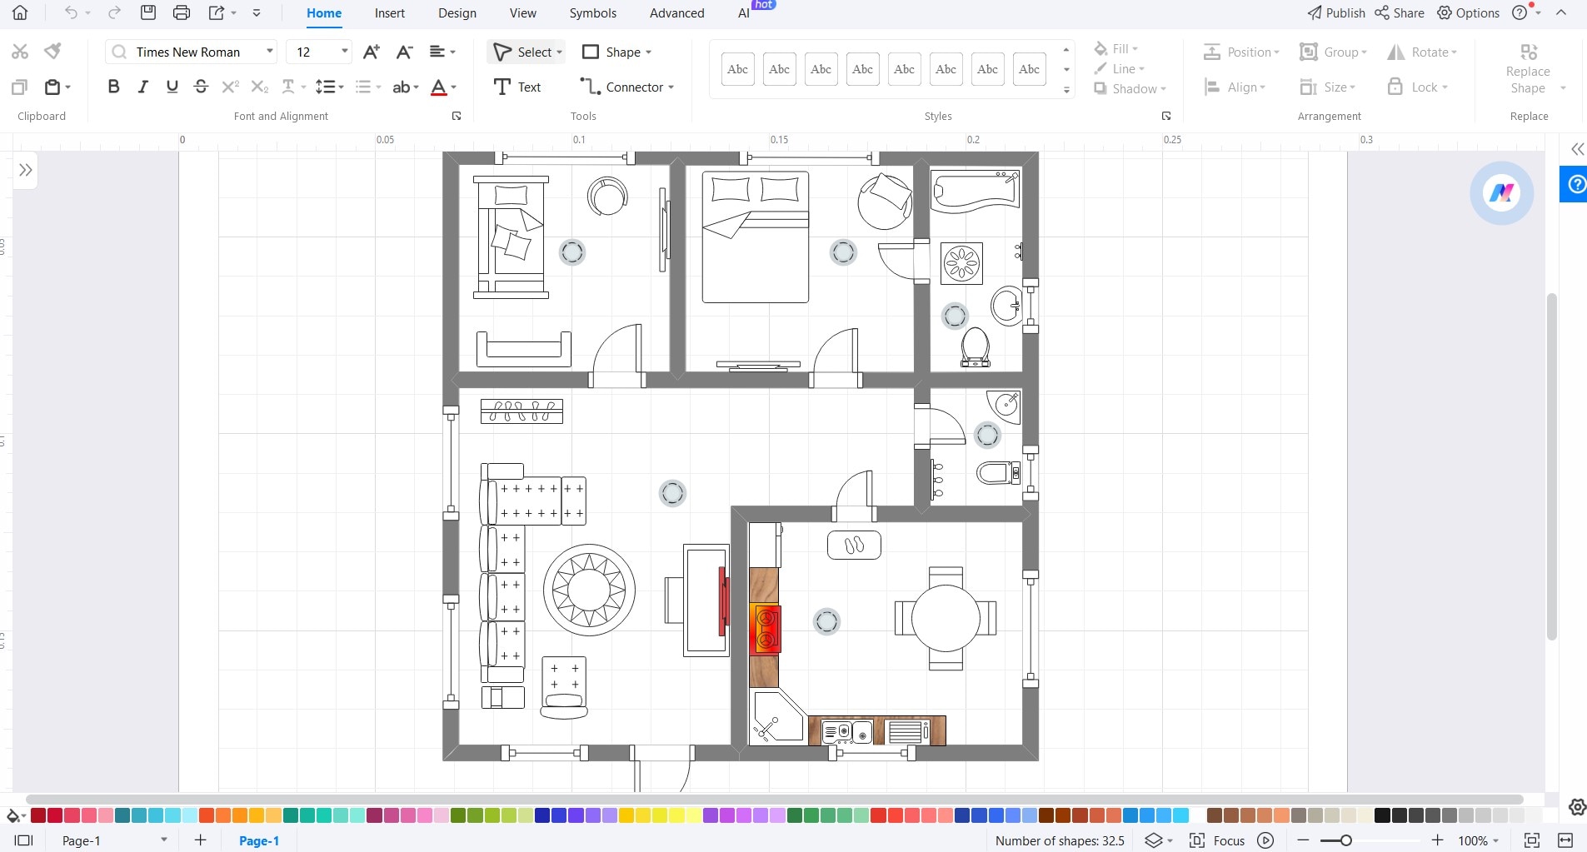
Task: Open the page list panel icon
Action: (24, 840)
